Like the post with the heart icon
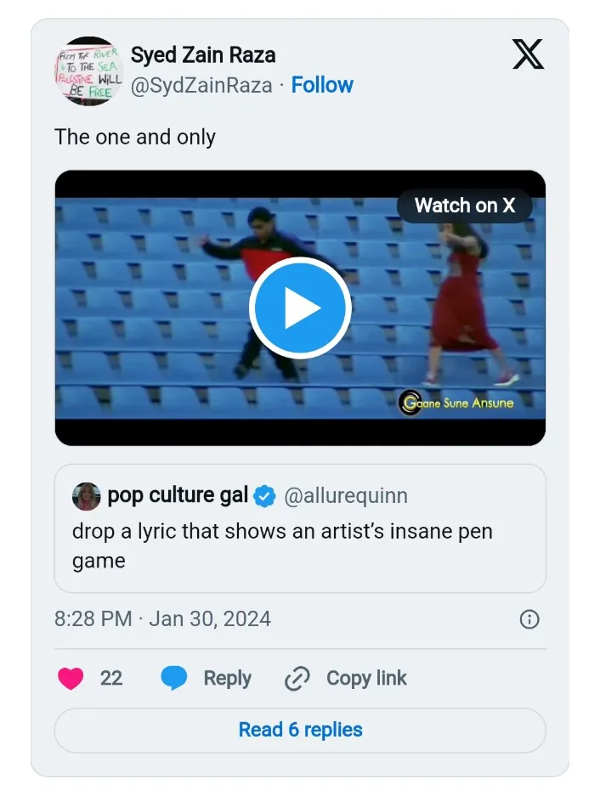The image size is (600, 796). (71, 678)
